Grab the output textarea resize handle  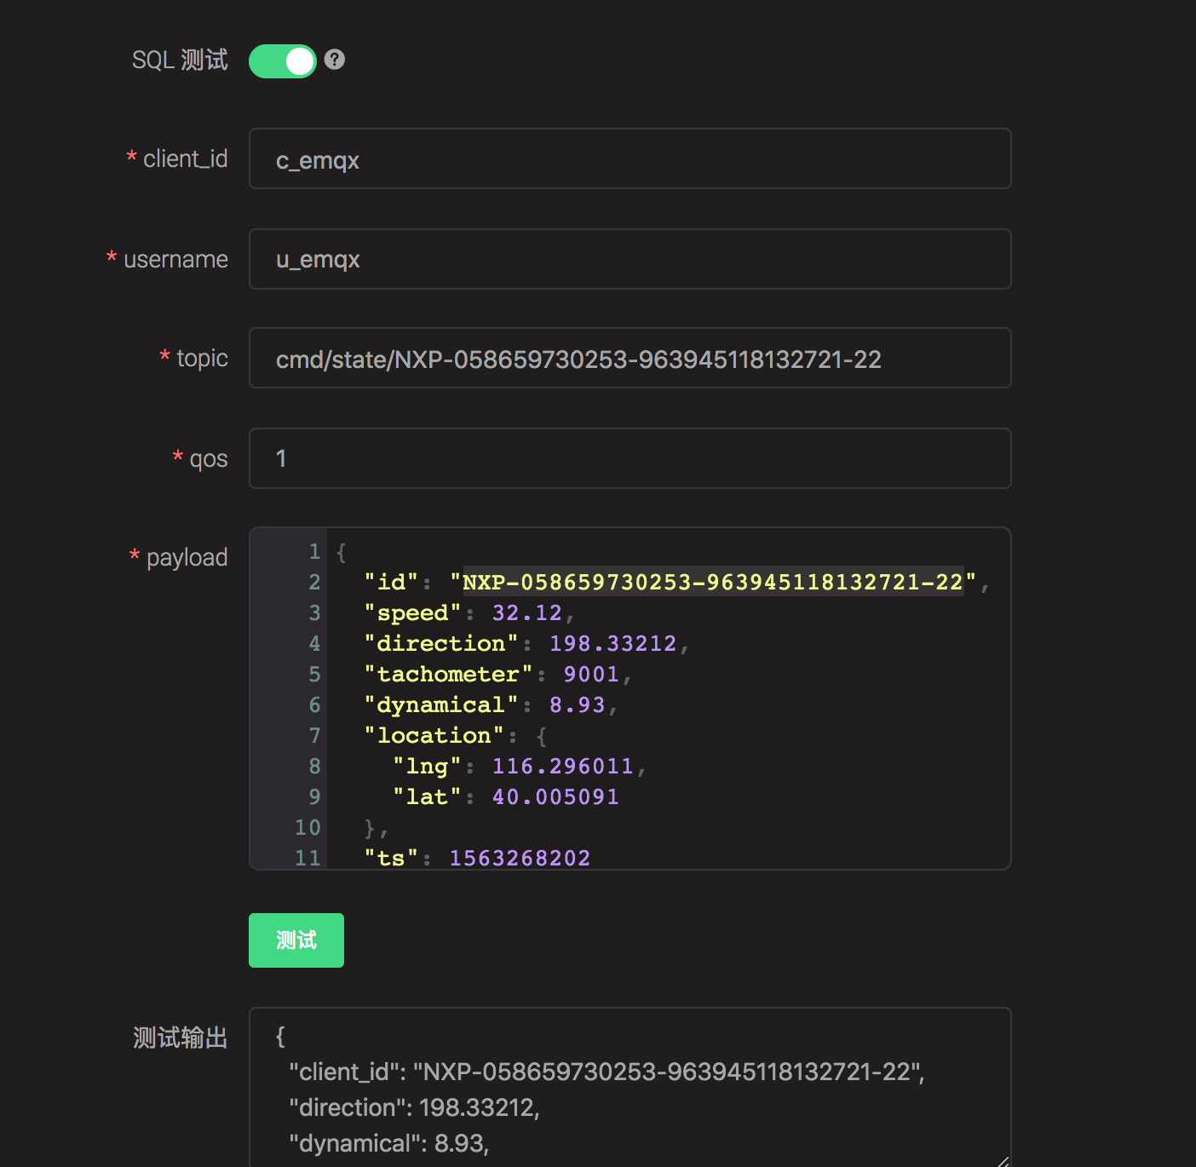tap(1003, 1161)
